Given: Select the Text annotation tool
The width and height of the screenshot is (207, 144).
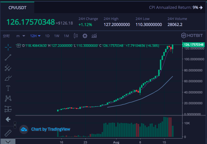Looking at the screenshot, I should coord(8,88).
